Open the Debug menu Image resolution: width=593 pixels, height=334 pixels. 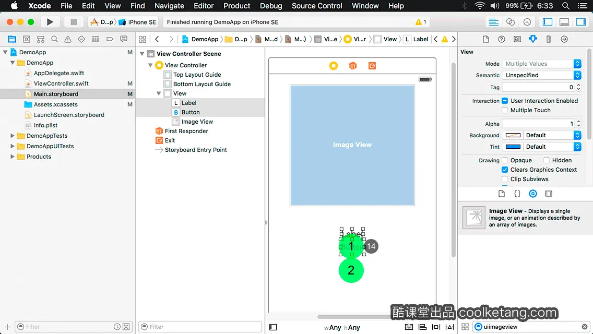[x=271, y=6]
